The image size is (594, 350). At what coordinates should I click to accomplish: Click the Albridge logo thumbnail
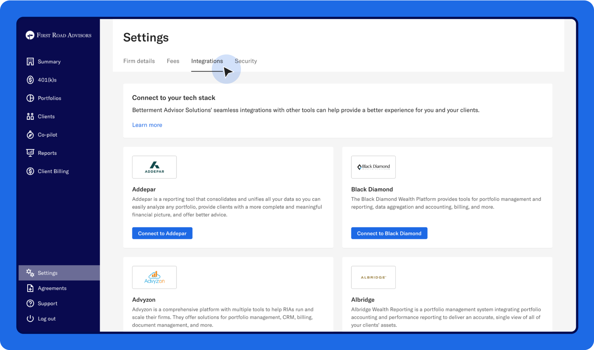tap(373, 278)
